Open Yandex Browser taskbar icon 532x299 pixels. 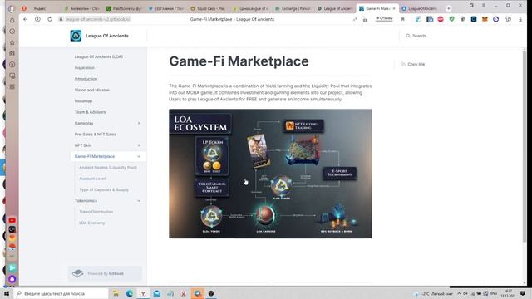143,293
